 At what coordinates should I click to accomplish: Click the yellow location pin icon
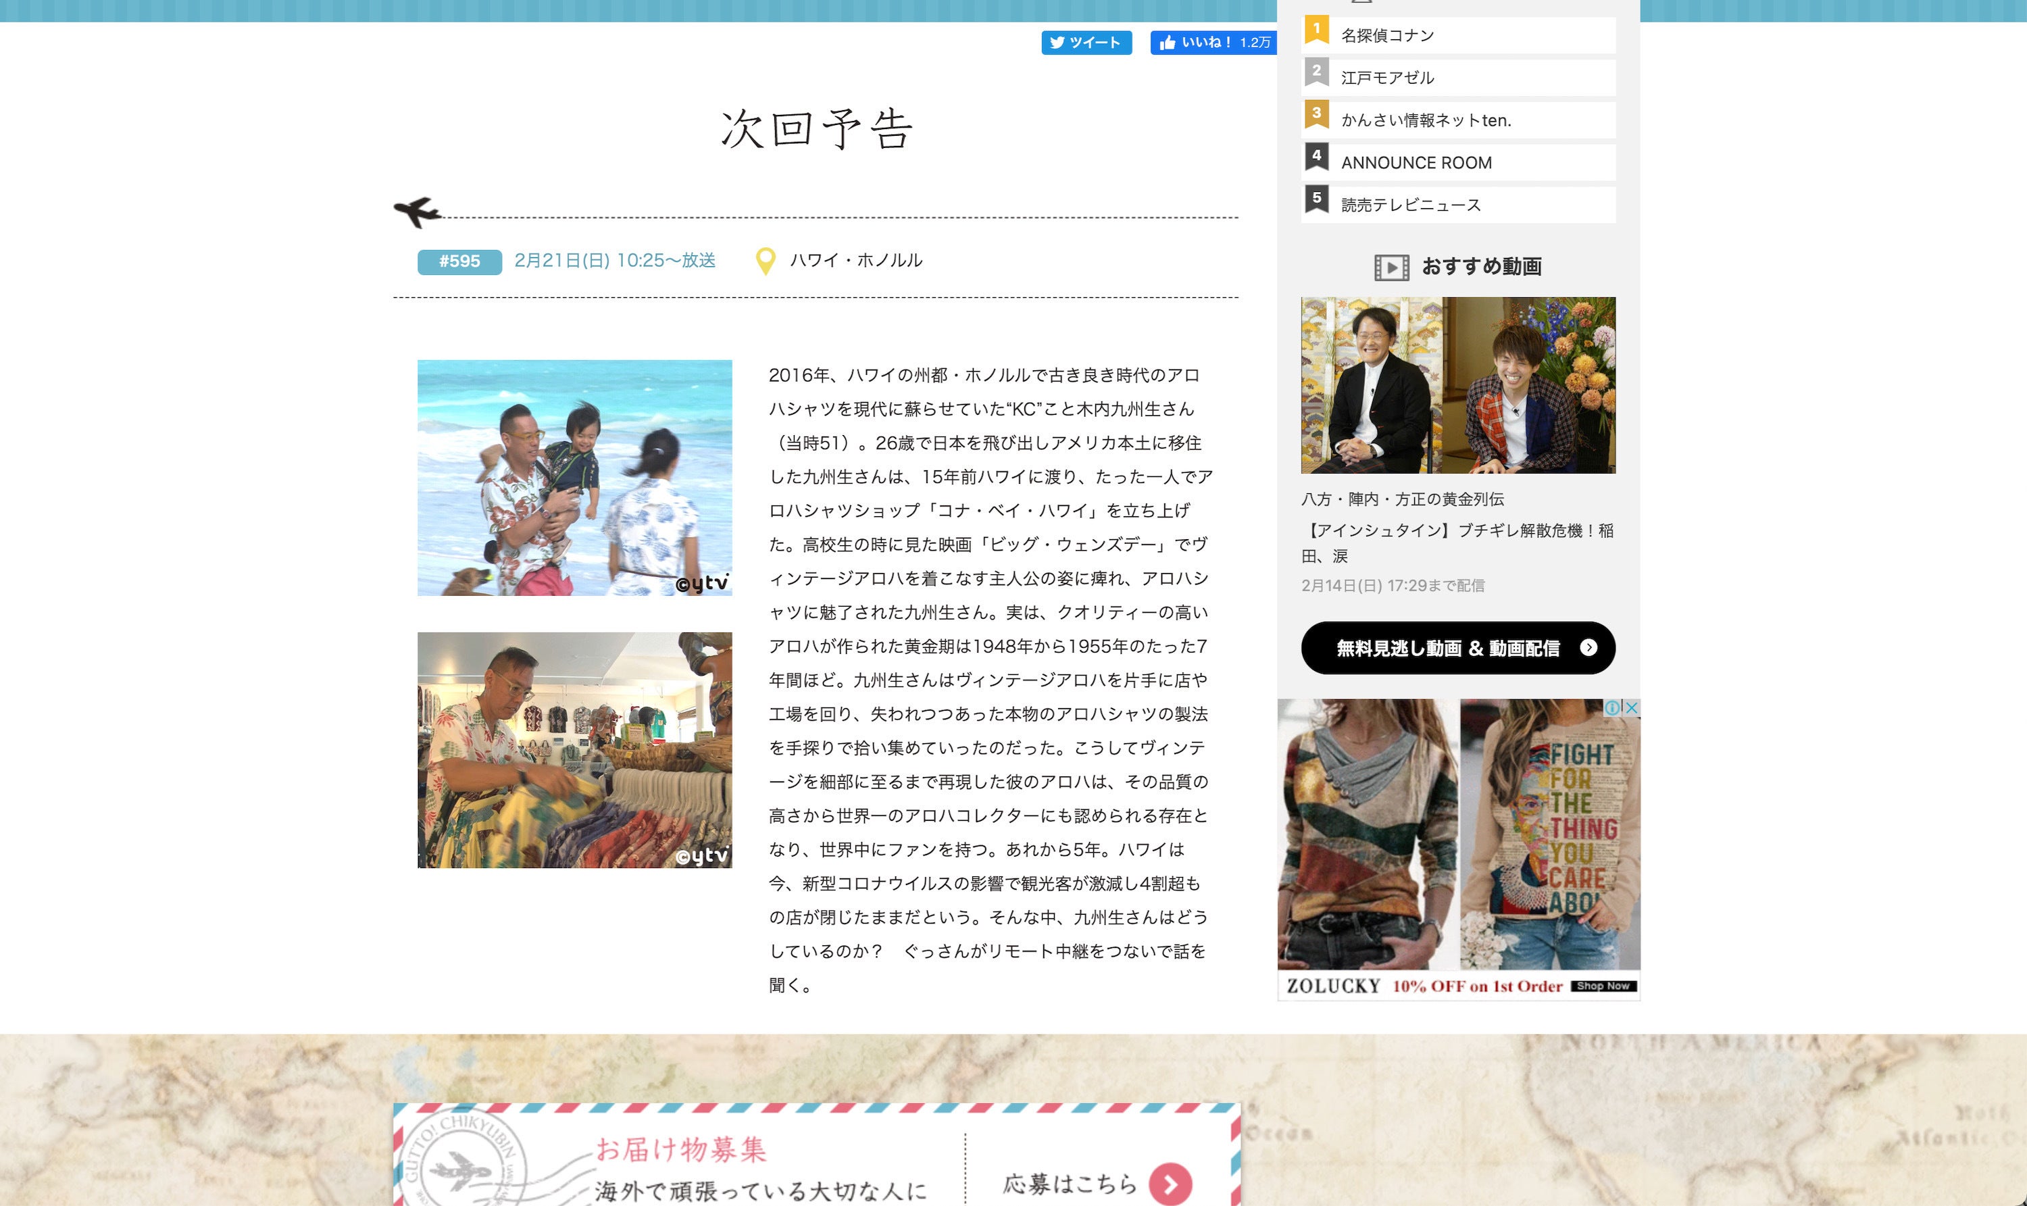[x=764, y=261]
